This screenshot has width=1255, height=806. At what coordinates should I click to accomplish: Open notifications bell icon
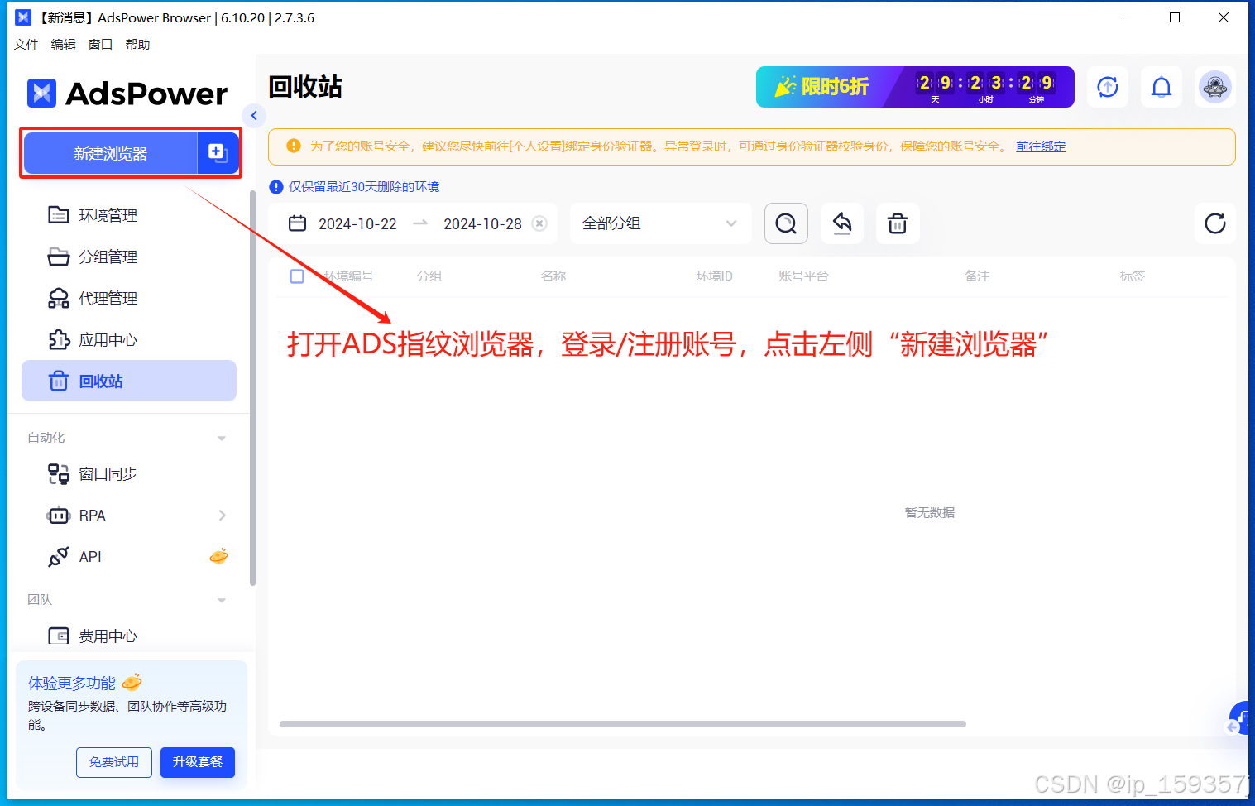(x=1162, y=87)
